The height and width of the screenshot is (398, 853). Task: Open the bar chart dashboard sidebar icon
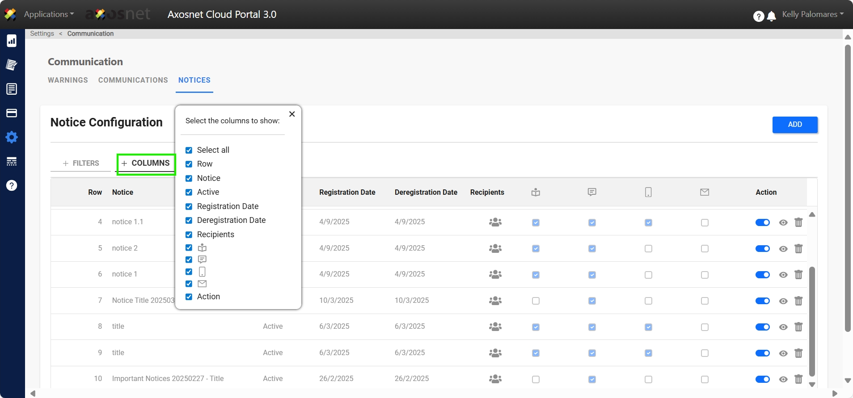(12, 41)
